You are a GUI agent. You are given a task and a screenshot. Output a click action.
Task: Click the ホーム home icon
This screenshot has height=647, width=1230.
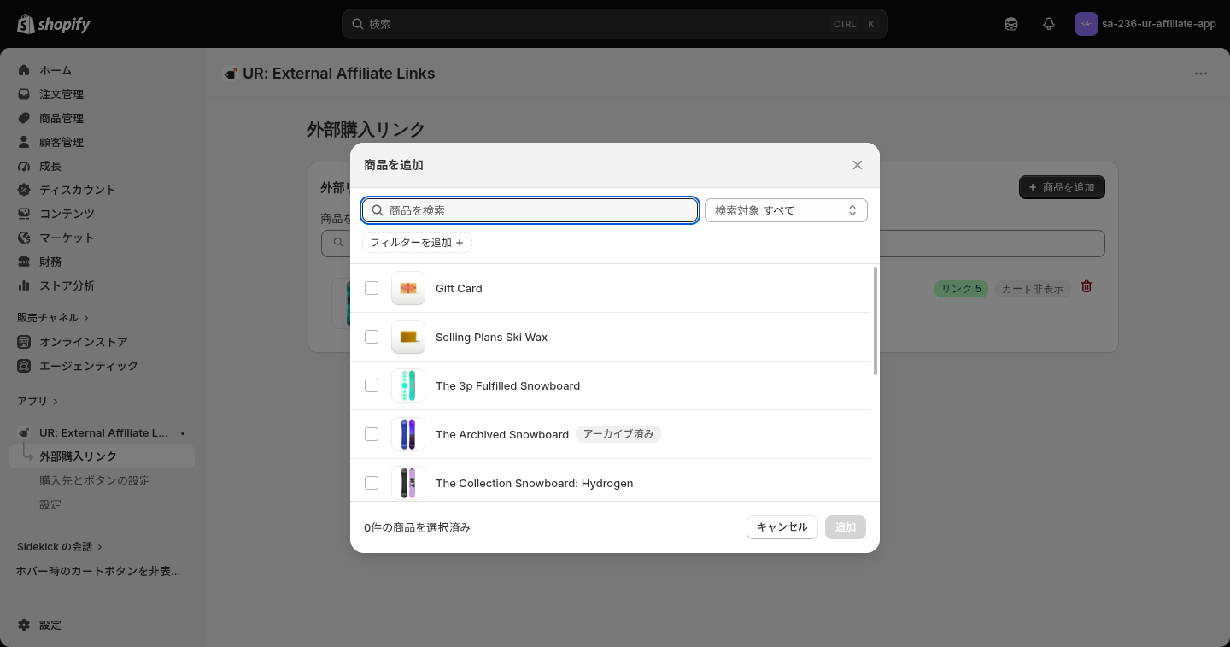point(24,70)
